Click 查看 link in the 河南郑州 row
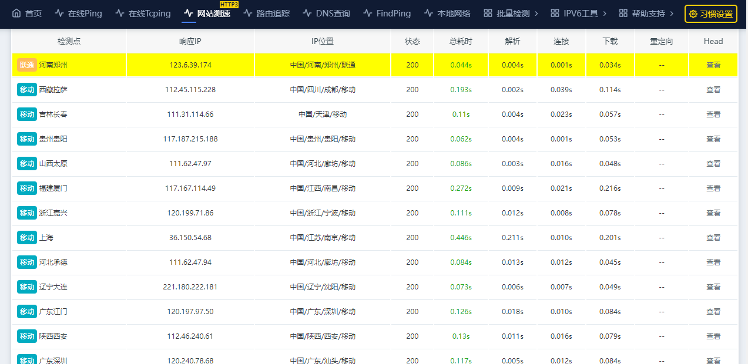The image size is (748, 364). point(713,65)
